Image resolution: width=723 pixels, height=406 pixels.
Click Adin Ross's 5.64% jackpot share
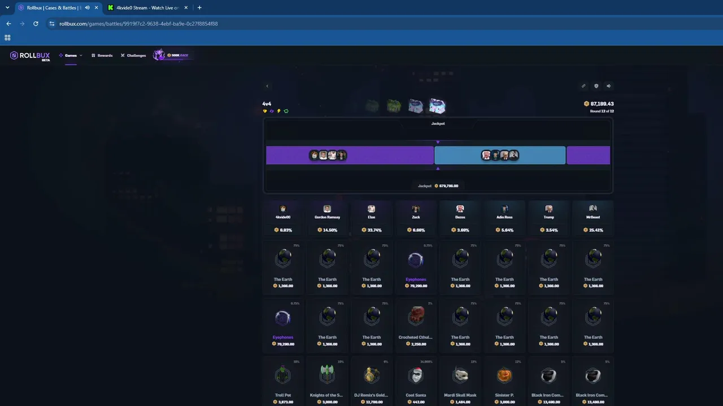click(504, 230)
